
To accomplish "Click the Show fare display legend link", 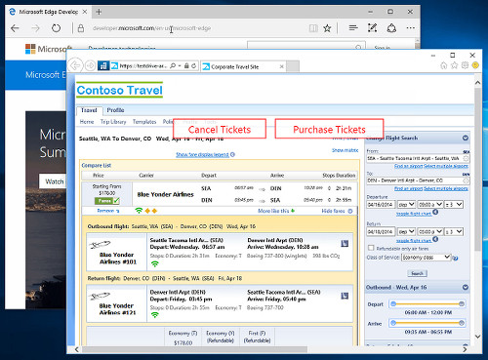I will point(202,155).
